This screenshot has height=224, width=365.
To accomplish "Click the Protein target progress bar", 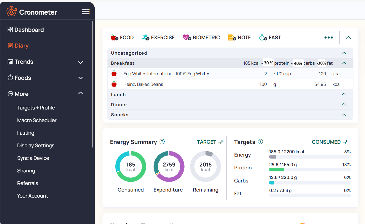I will pos(310,170).
